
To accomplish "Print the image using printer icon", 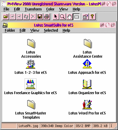I will 47,16.
